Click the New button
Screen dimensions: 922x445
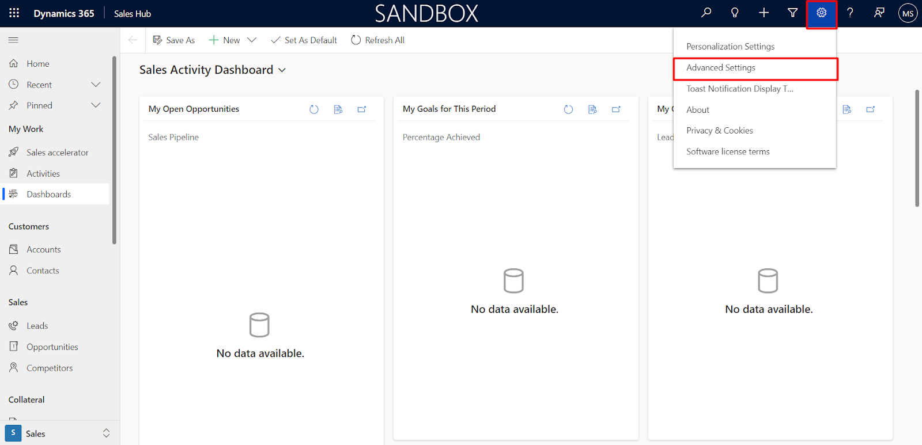pos(225,40)
